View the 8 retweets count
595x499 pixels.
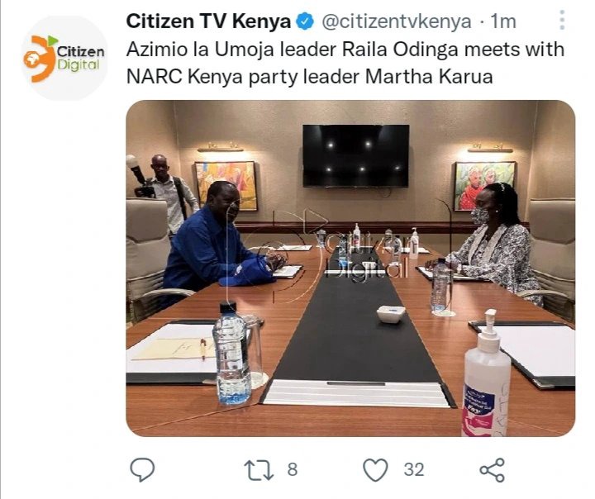(293, 469)
